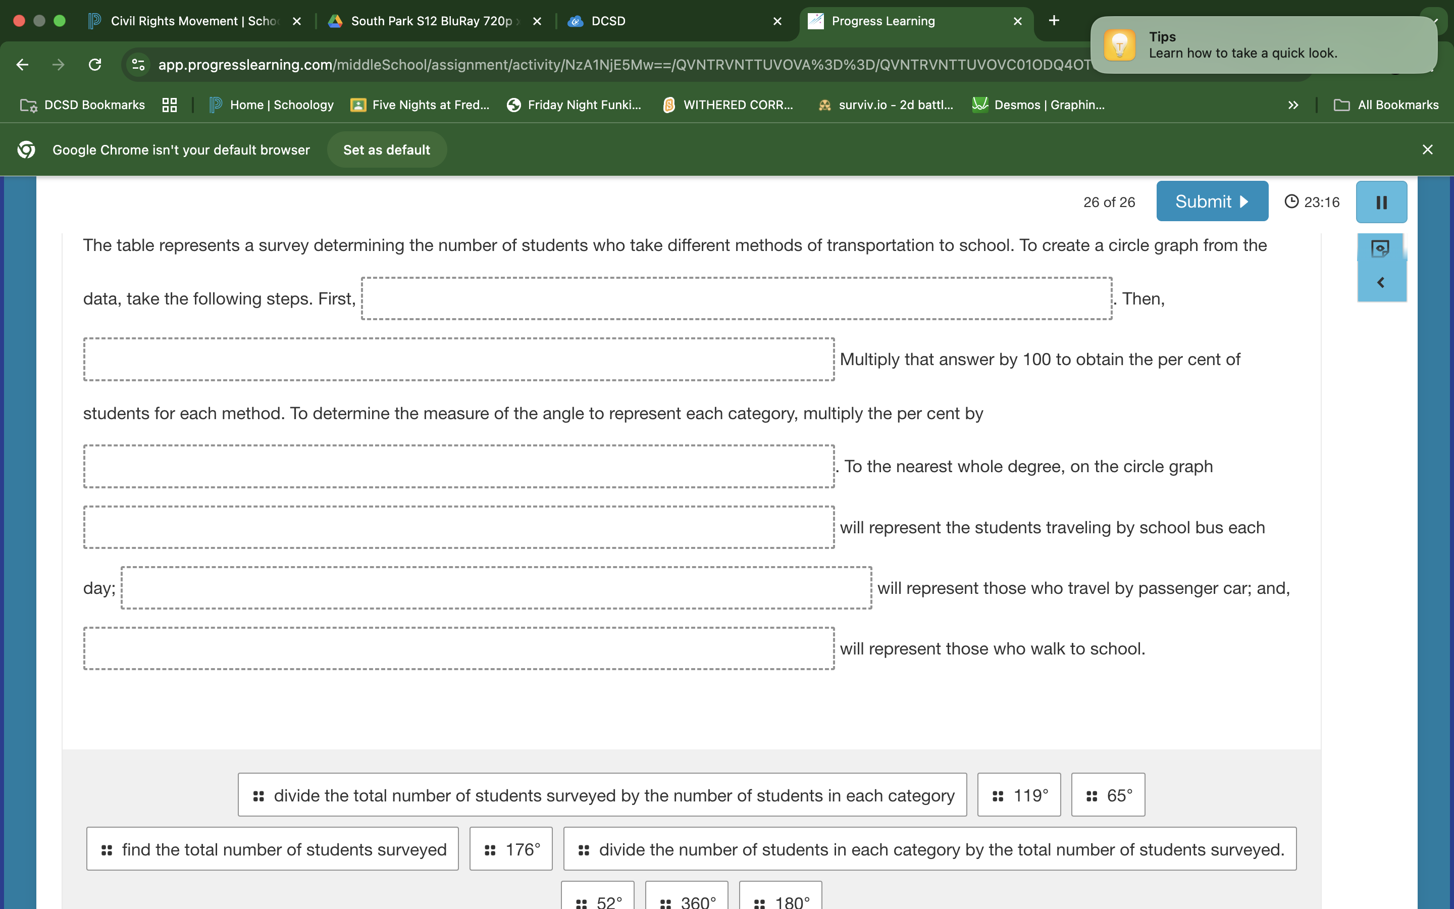Image resolution: width=1454 pixels, height=909 pixels.
Task: Select 'find the total number of students surveyed' tile
Action: coord(272,849)
